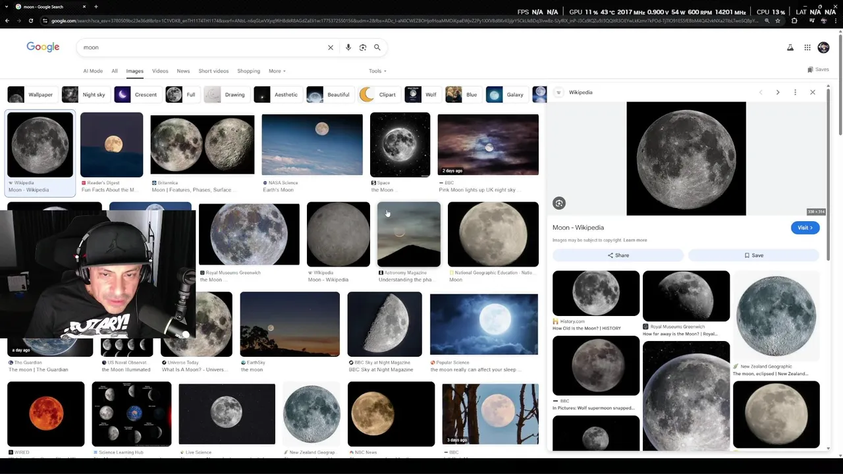This screenshot has height=474, width=843.
Task: Search preview image with Lens icon
Action: click(559, 203)
